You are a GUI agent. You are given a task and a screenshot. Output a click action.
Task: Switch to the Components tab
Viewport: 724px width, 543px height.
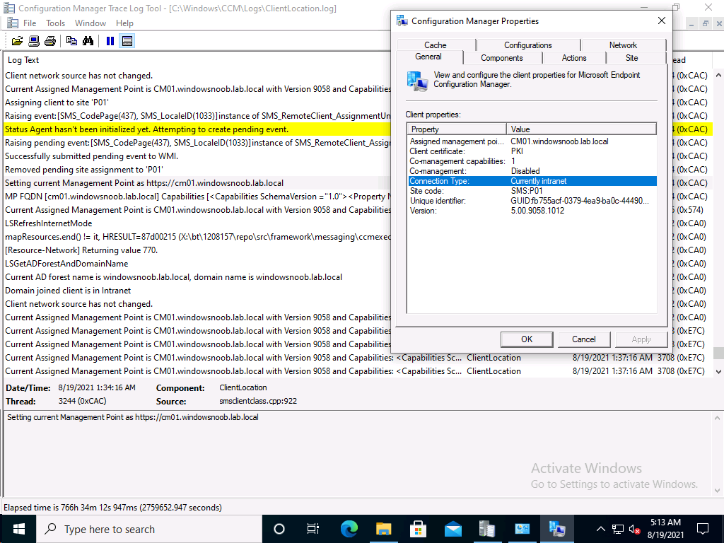[502, 58]
